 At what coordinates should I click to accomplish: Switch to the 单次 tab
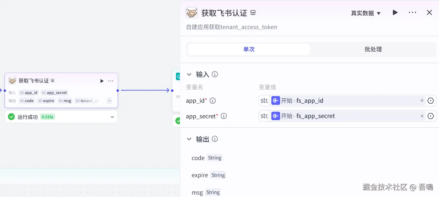point(249,49)
